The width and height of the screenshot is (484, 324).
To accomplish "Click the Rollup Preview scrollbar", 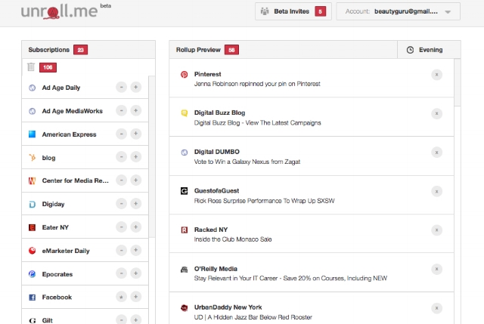I will click(457, 82).
